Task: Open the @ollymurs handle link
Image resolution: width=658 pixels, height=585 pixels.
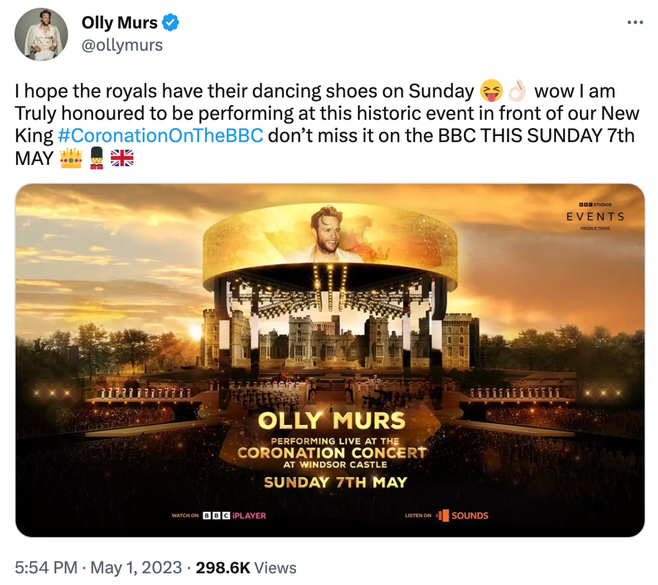Action: pyautogui.click(x=122, y=45)
